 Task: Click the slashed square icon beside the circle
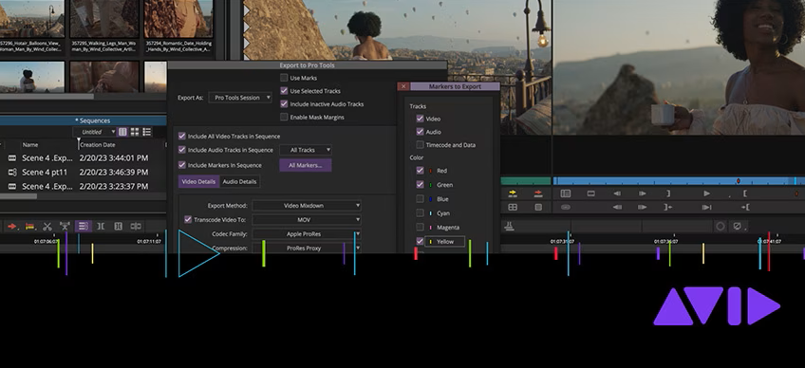[x=738, y=226]
